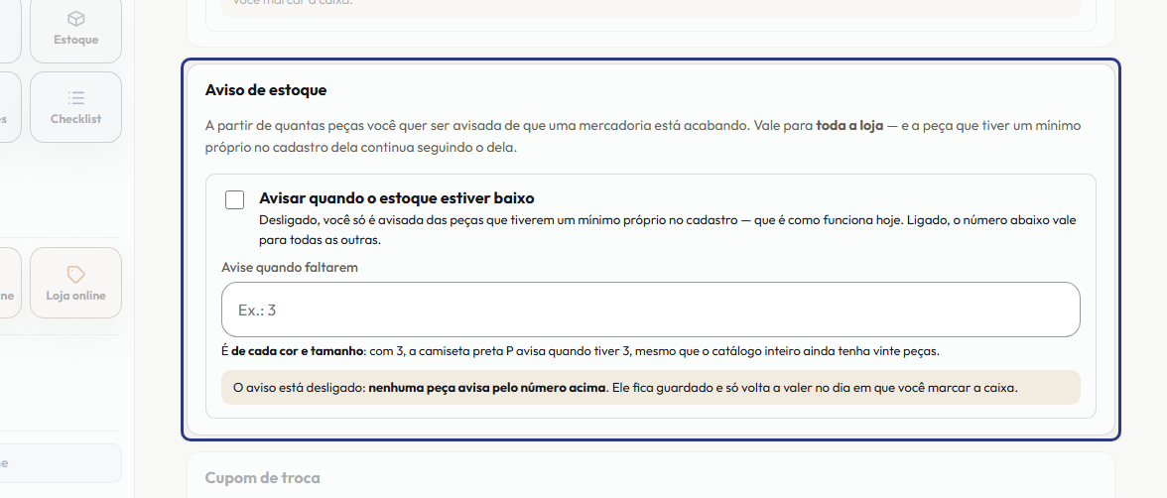The image size is (1167, 498).
Task: Click the Aviso de estoque heading
Action: 266,91
